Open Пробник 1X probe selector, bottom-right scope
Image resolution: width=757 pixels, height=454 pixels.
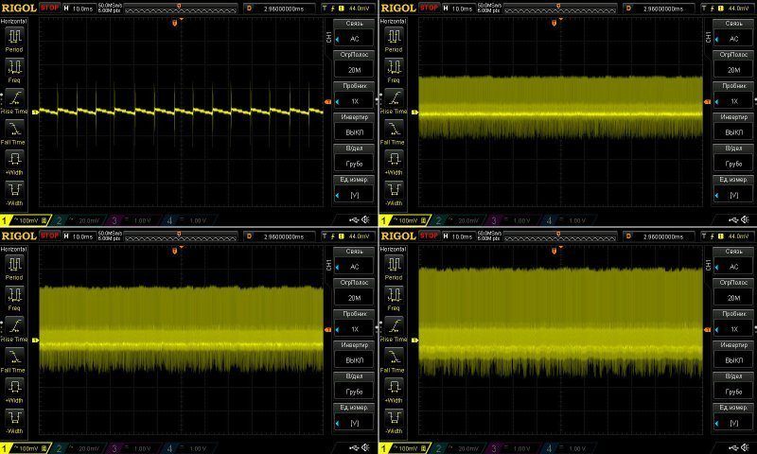coord(731,323)
